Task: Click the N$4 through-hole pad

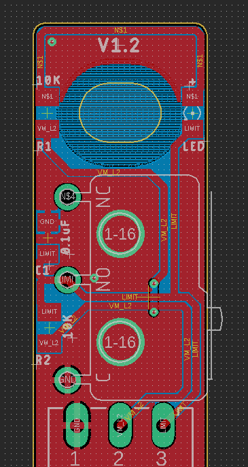Action: tap(67, 197)
